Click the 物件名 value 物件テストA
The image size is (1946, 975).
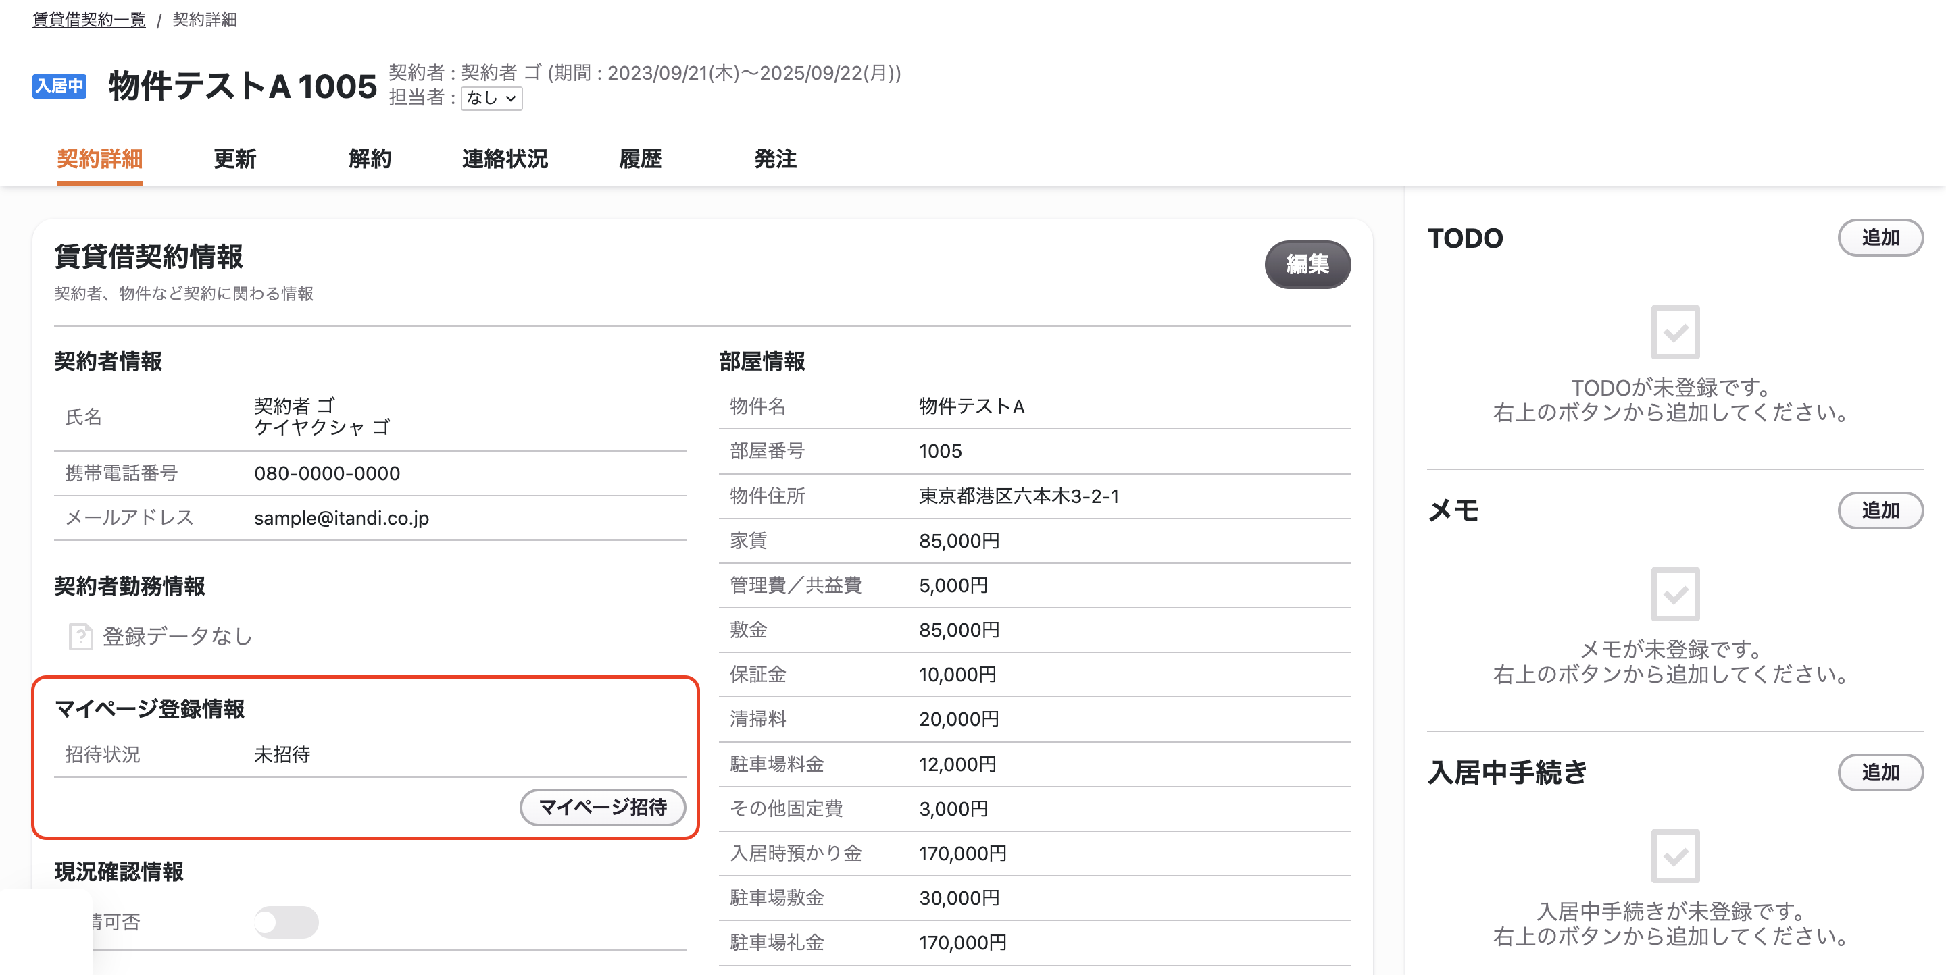[x=972, y=406]
